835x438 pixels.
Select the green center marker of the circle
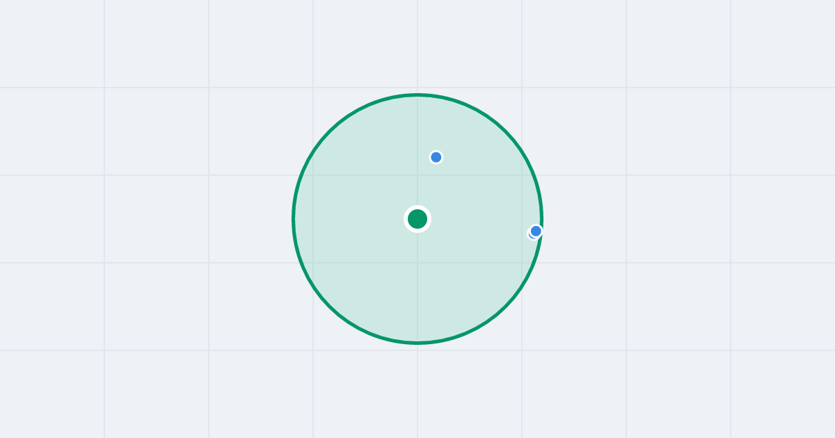point(417,219)
